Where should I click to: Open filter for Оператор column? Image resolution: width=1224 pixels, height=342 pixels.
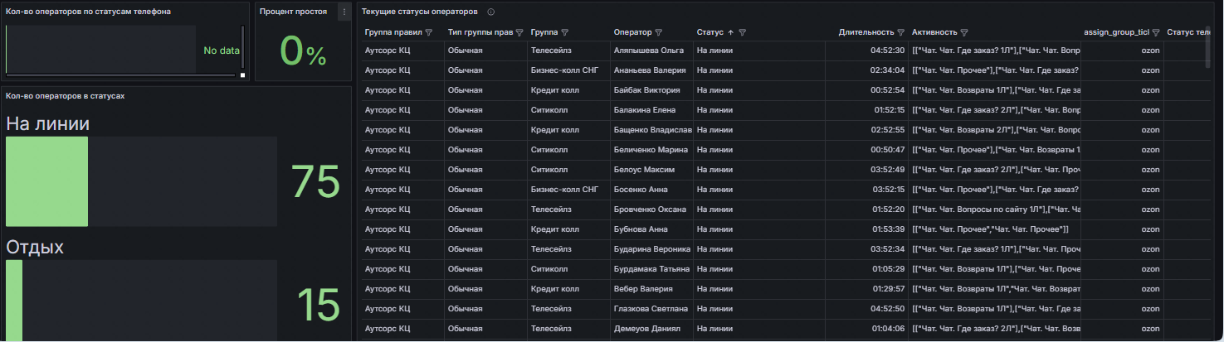(658, 32)
